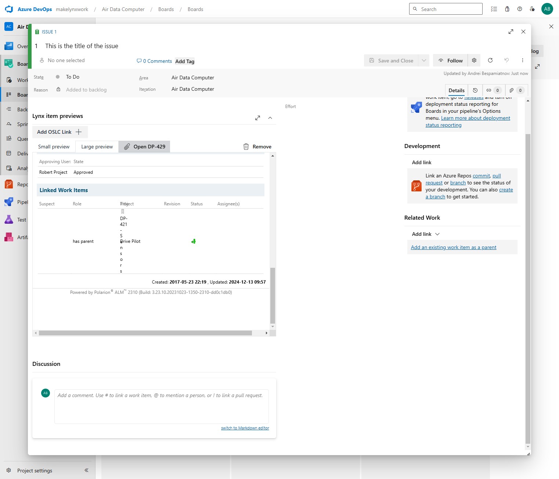Revert changes with the undo icon

(506, 61)
